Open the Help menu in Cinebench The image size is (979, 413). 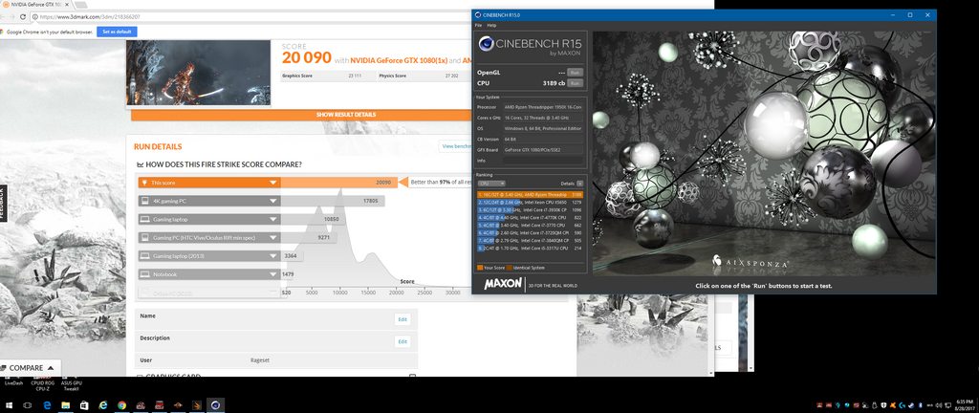click(x=491, y=26)
